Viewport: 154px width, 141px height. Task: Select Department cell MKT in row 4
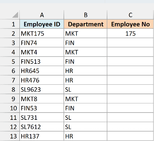85,52
